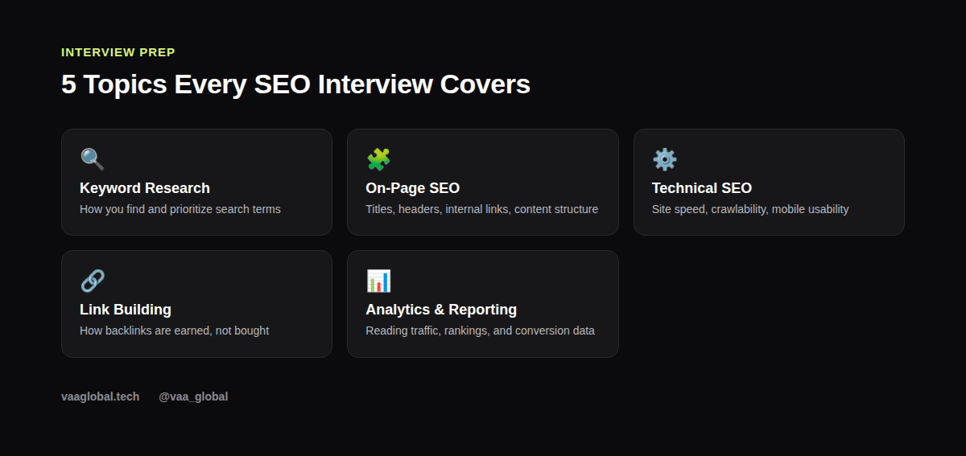Select the Keyword Research card title

click(145, 188)
